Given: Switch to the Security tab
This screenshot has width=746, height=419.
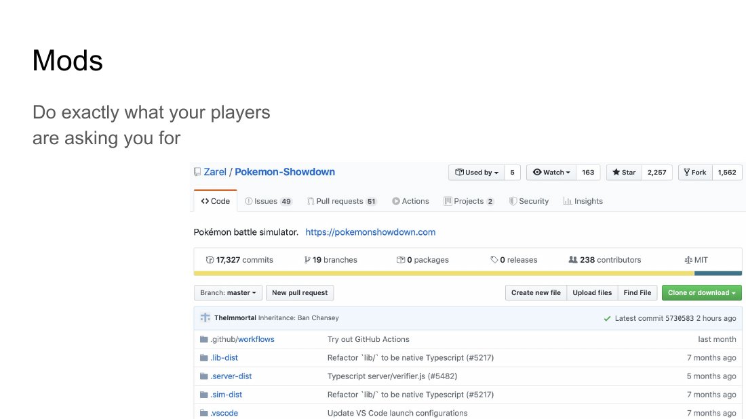Looking at the screenshot, I should (528, 202).
